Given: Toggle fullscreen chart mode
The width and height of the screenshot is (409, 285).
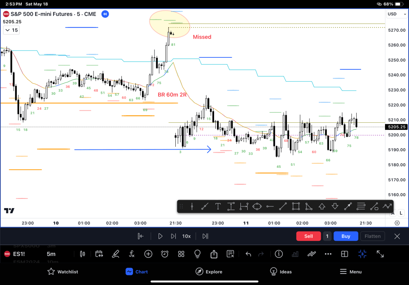Looking at the screenshot, I should (380, 254).
